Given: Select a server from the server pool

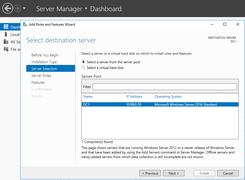Looking at the screenshot, I should click(x=83, y=62).
